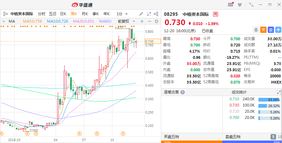Viewport: 282px width, 143px height.
Task: Add stock to watchlist plus button
Action: (x=278, y=30)
